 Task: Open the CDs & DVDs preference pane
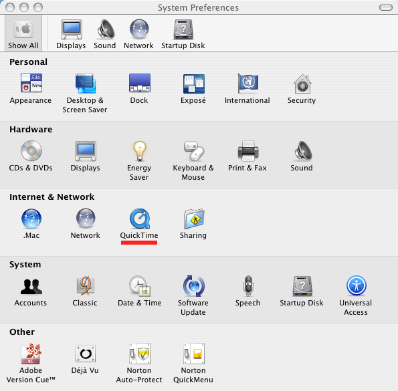tap(31, 156)
